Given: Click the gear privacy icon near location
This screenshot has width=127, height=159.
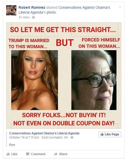Looking at the screenshot, I should coord(72,137).
